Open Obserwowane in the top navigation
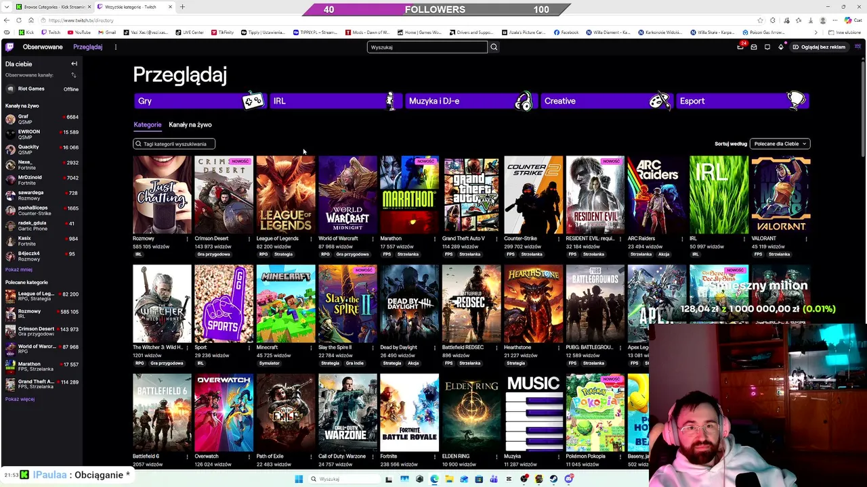The width and height of the screenshot is (867, 487). pos(43,47)
